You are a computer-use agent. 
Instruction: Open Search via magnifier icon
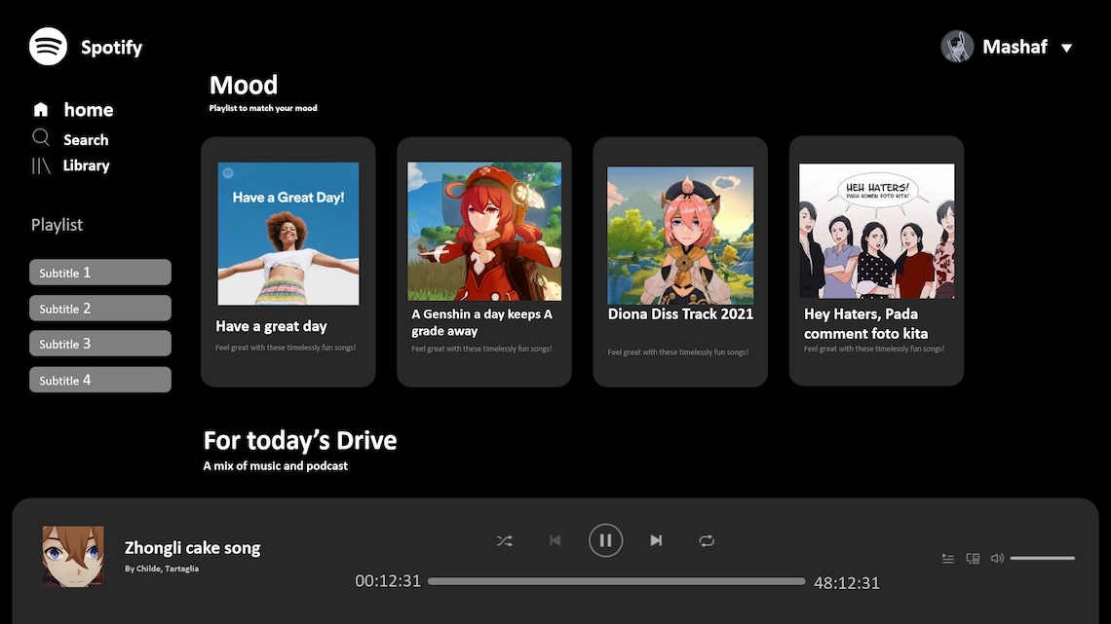(x=40, y=137)
